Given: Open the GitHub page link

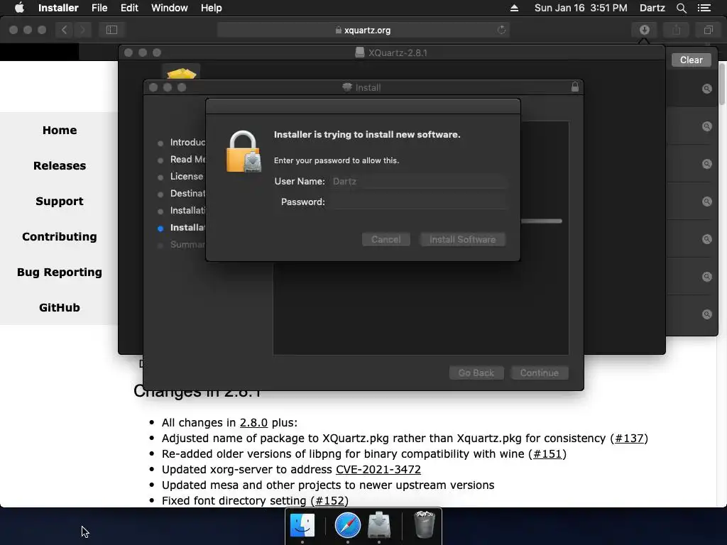Looking at the screenshot, I should (x=60, y=308).
